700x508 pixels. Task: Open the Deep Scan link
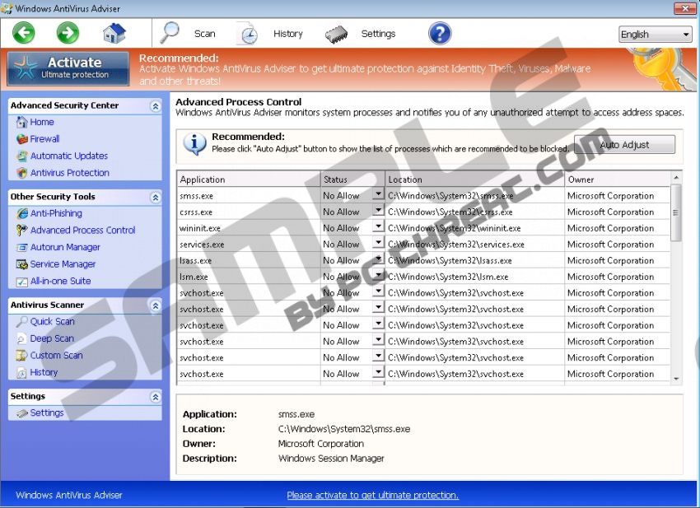52,339
